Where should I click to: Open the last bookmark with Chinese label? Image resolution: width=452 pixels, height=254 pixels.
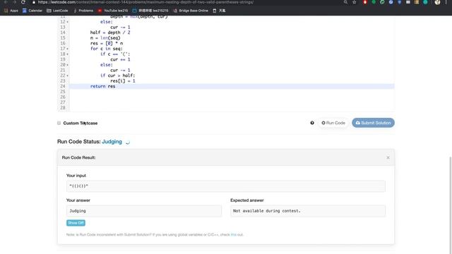[x=219, y=11]
